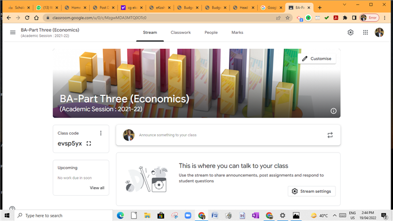The image size is (393, 221).
Task: Open Chrome three-dot menu
Action: pos(385,18)
